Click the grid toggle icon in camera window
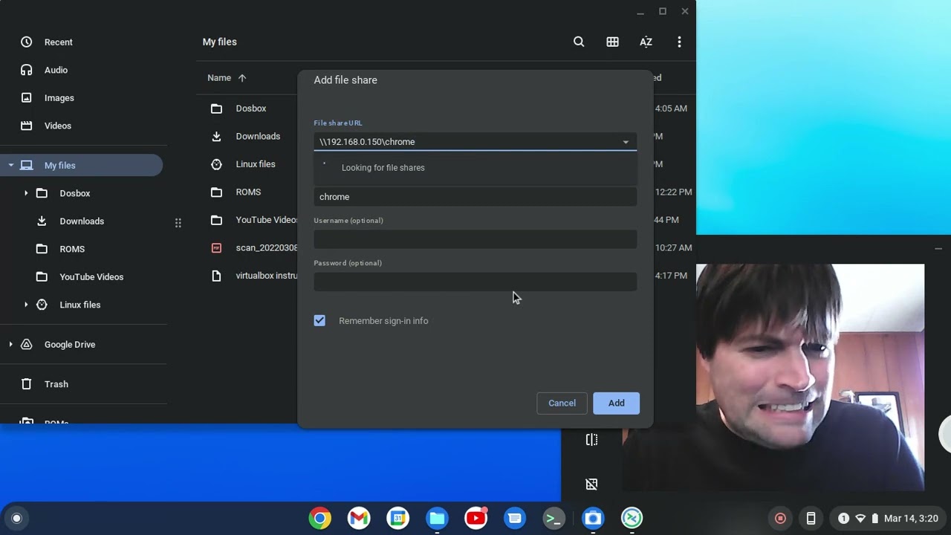This screenshot has height=535, width=951. coord(591,484)
